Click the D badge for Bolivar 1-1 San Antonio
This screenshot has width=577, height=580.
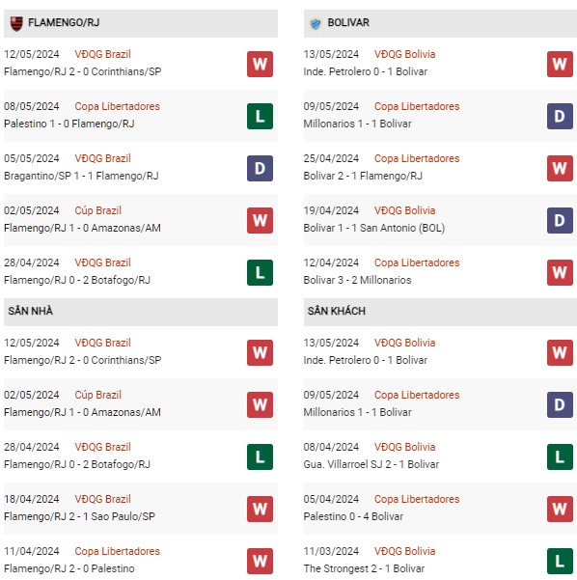pyautogui.click(x=560, y=220)
